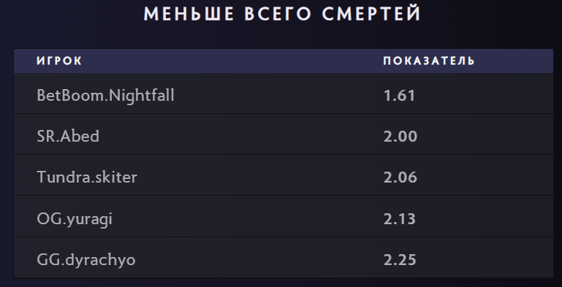Open SR.Abed player name

[68, 137]
